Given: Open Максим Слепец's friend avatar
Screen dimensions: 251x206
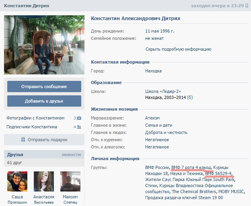Looking at the screenshot, I should 70,181.
